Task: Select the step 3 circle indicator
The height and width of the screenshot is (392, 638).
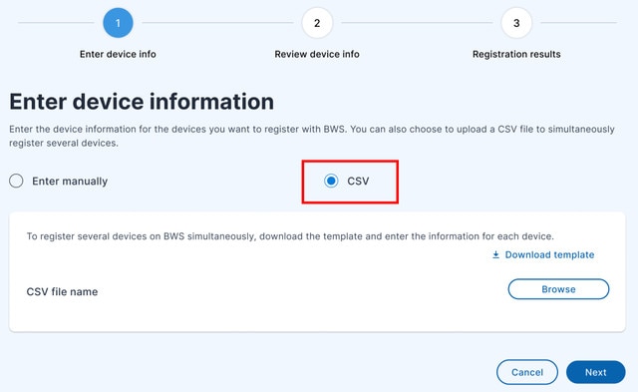Action: [x=516, y=23]
